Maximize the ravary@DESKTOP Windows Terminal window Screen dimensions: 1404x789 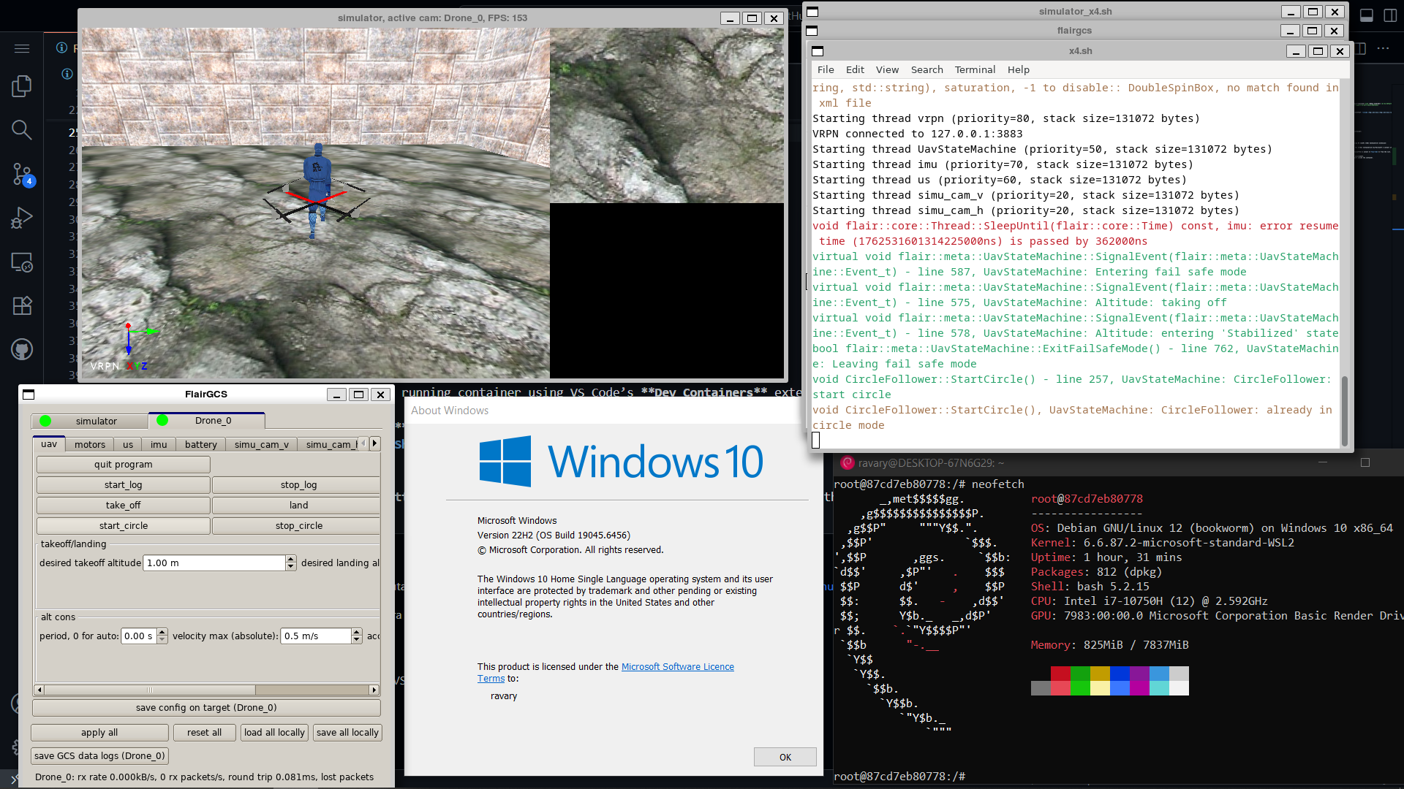coord(1365,462)
